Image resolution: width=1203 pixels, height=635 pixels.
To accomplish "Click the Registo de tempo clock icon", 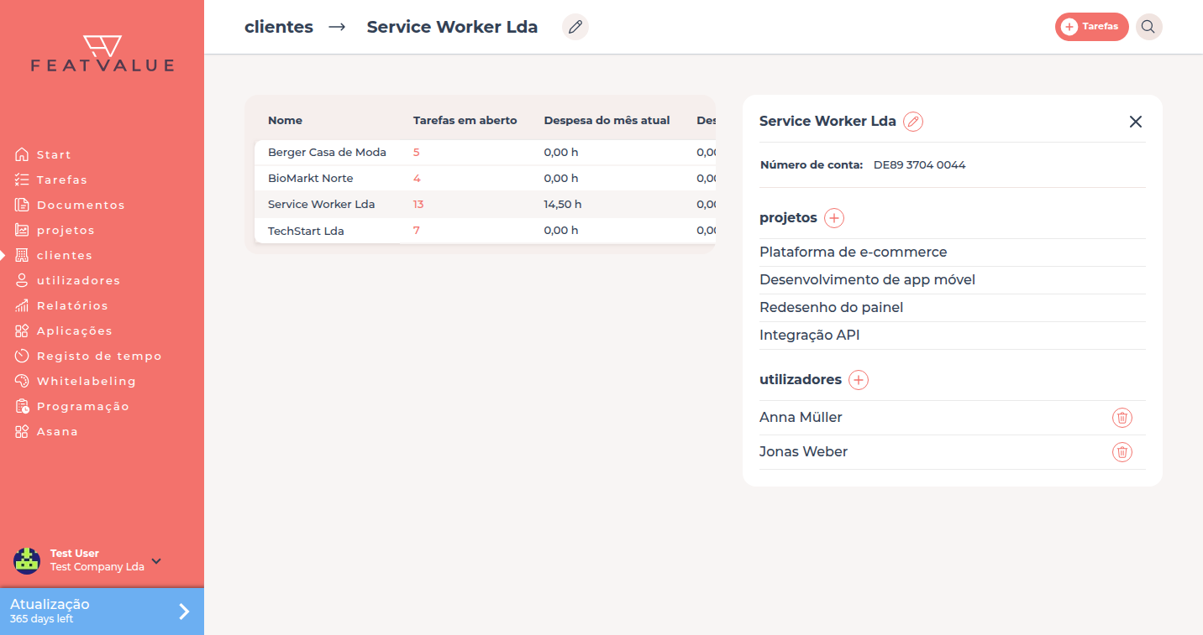I will point(22,356).
